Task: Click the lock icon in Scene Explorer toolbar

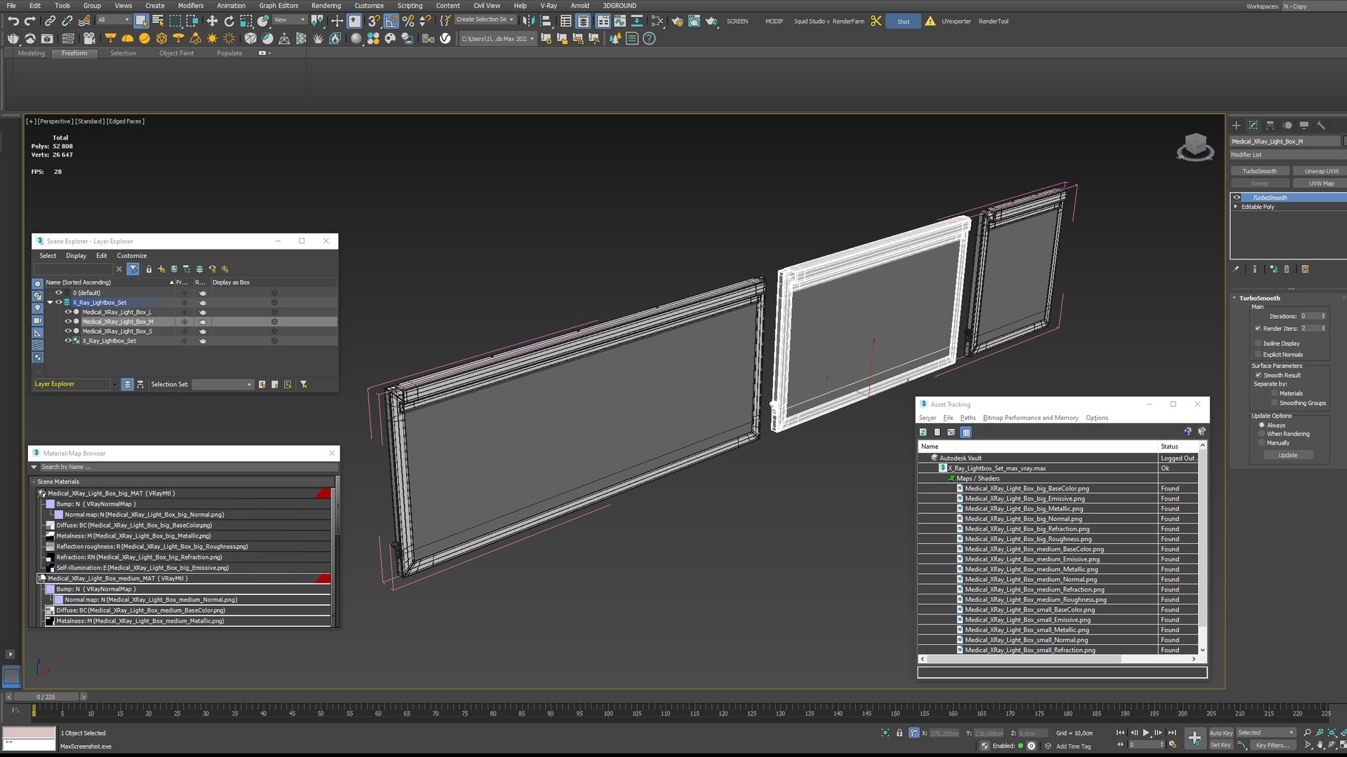Action: click(x=149, y=269)
